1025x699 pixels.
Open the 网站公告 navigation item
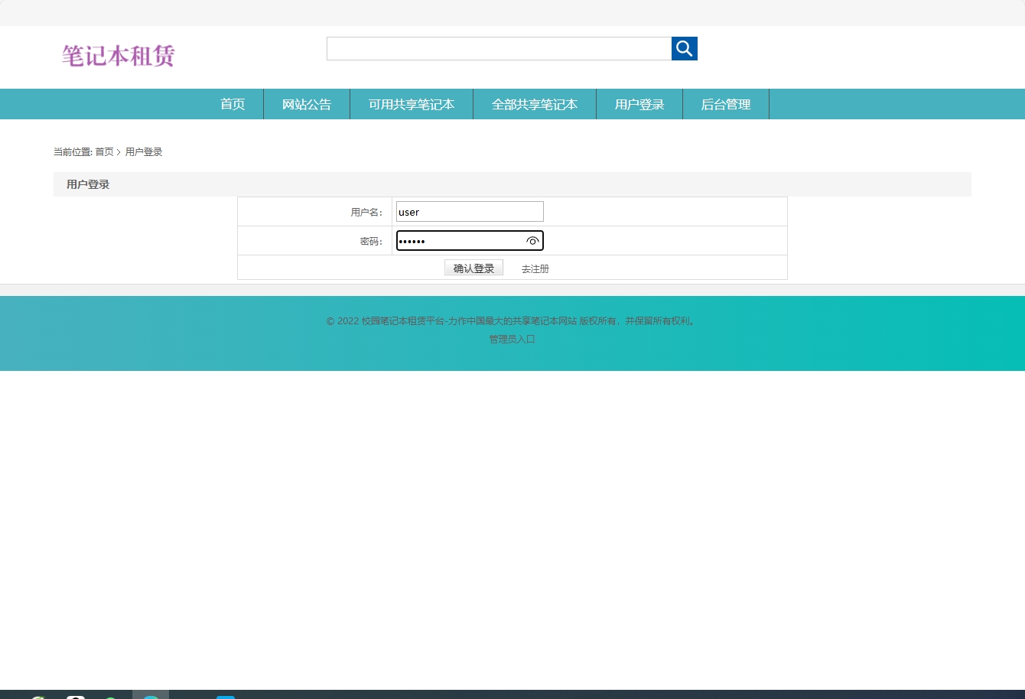click(x=307, y=104)
